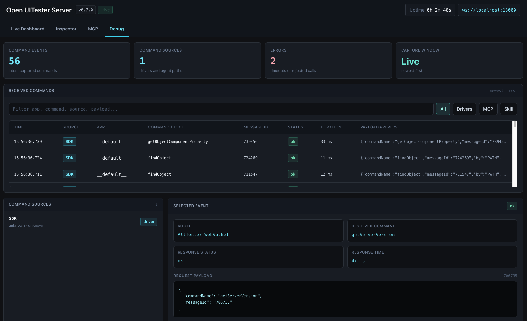Viewport: 527px width, 321px height.
Task: Click the Open UITester Server title
Action: (x=39, y=10)
